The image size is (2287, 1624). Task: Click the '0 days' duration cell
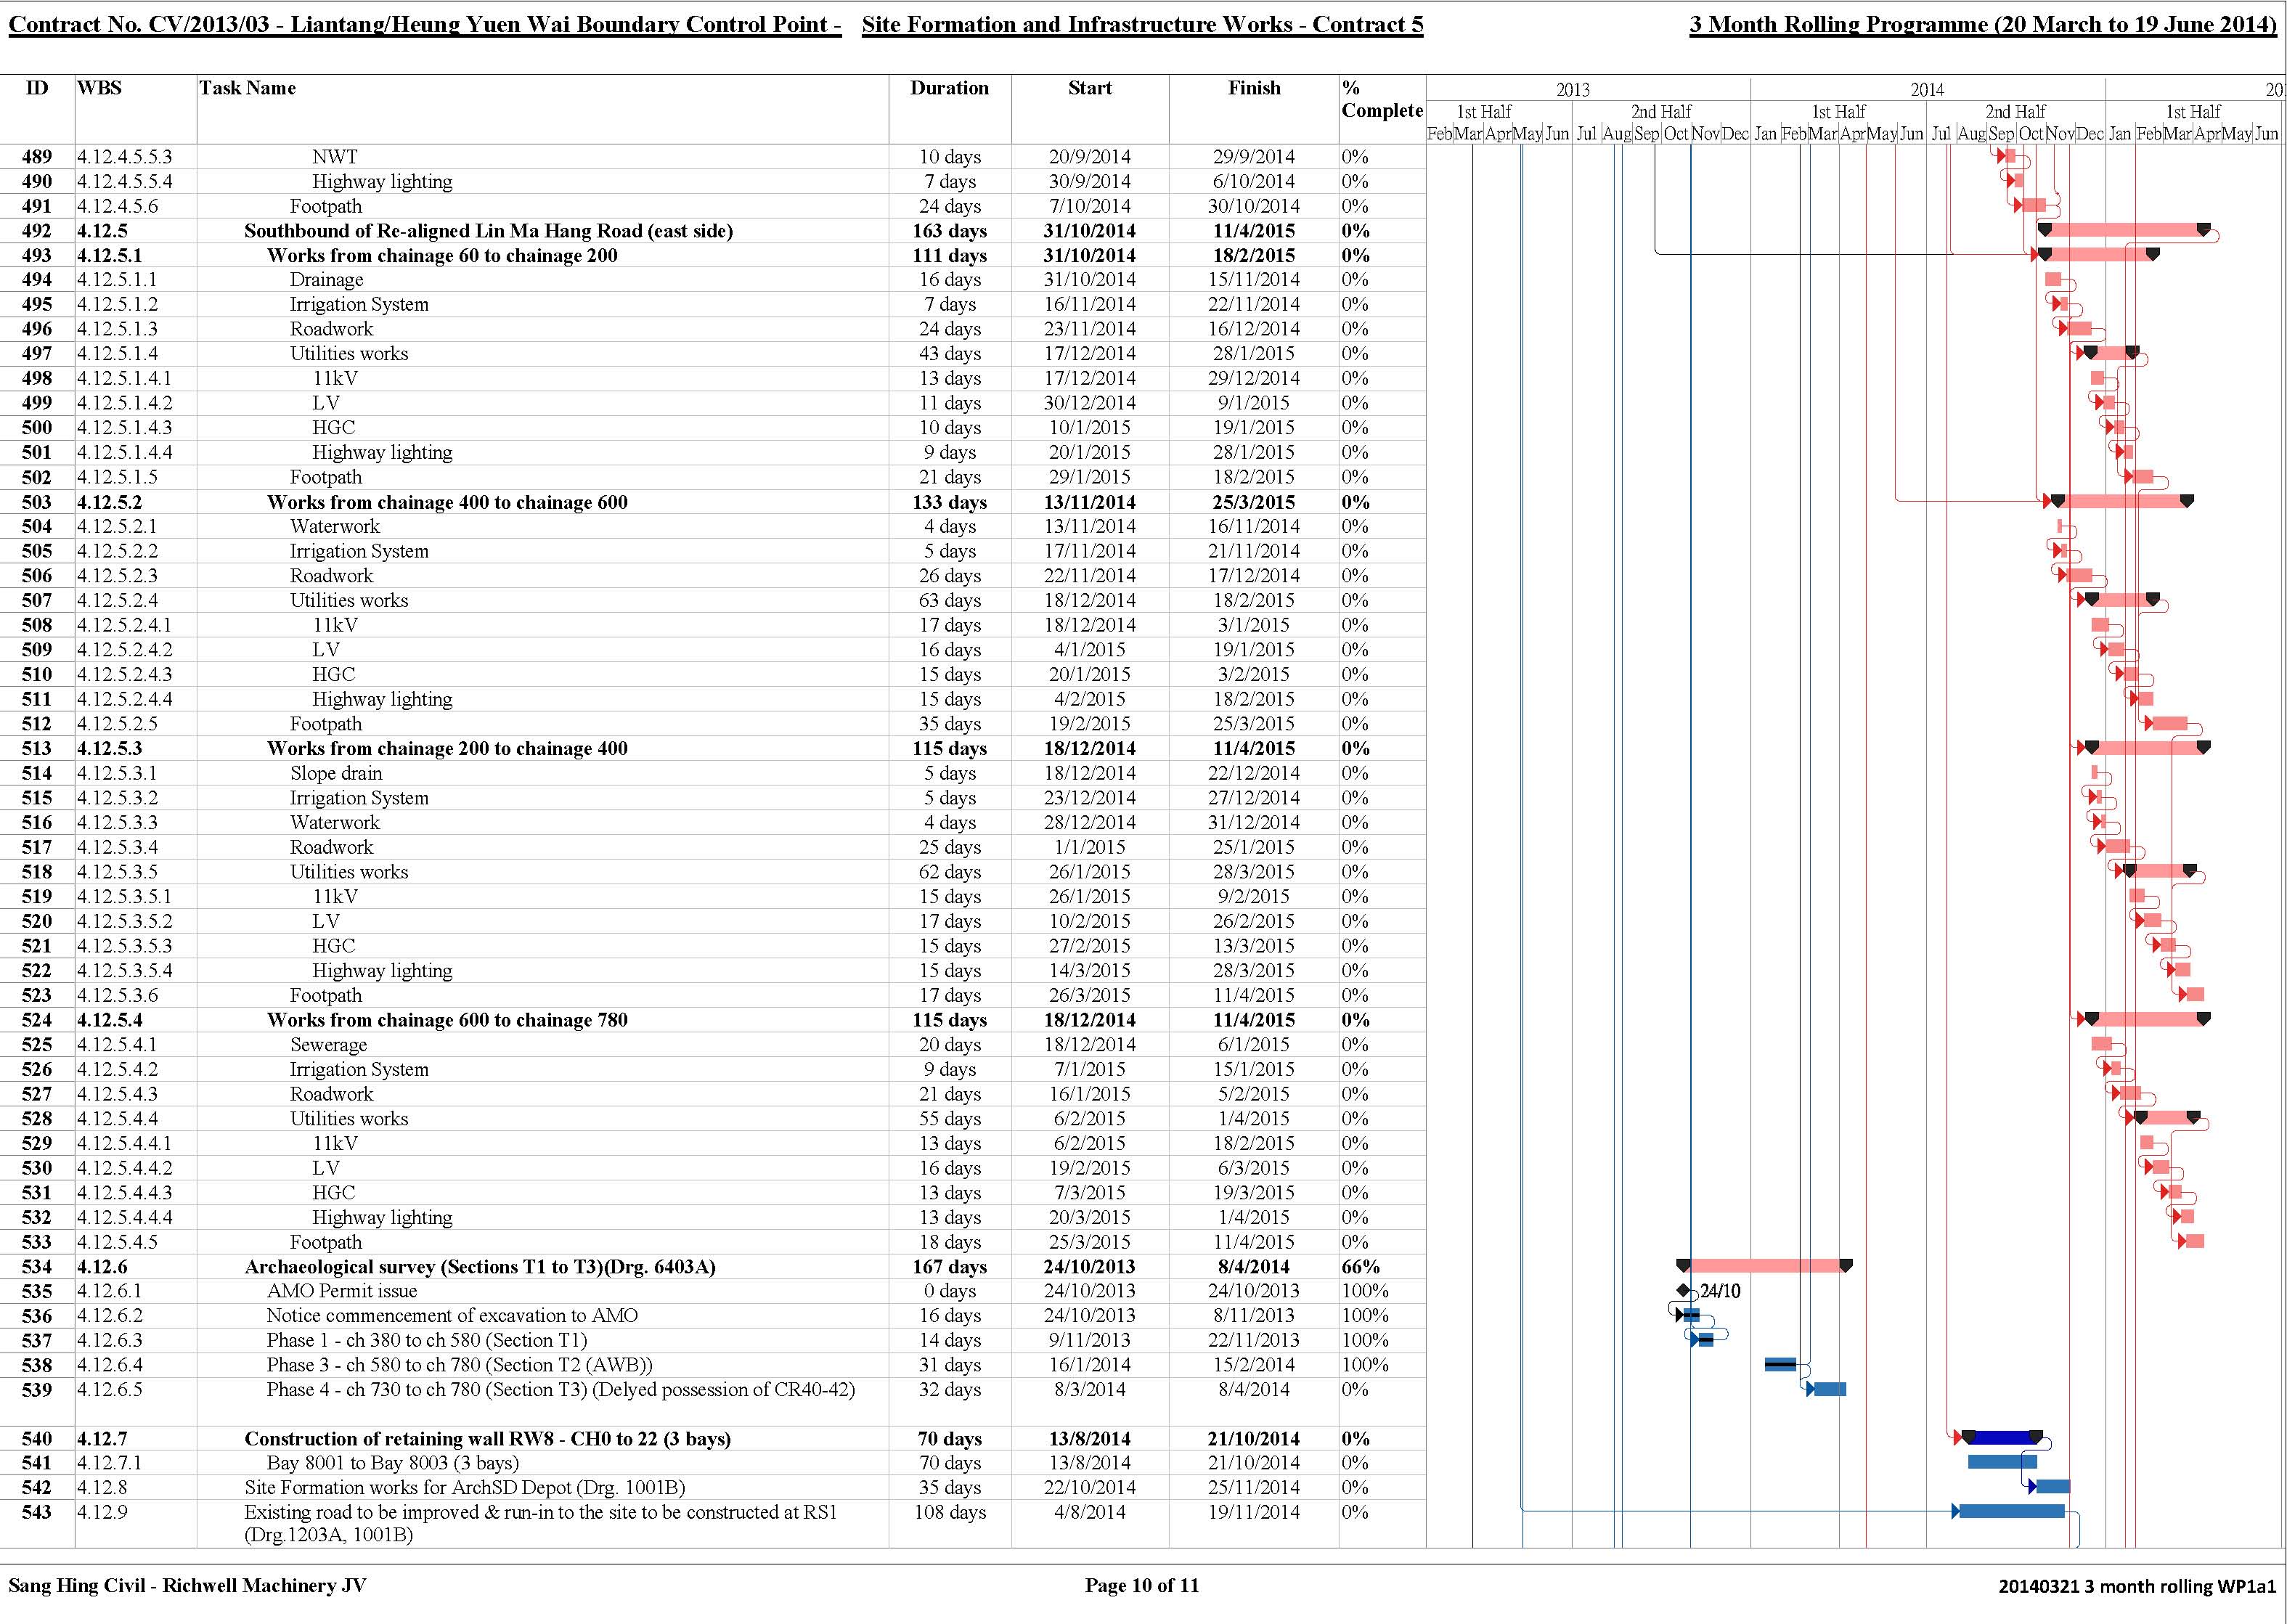coord(950,1291)
